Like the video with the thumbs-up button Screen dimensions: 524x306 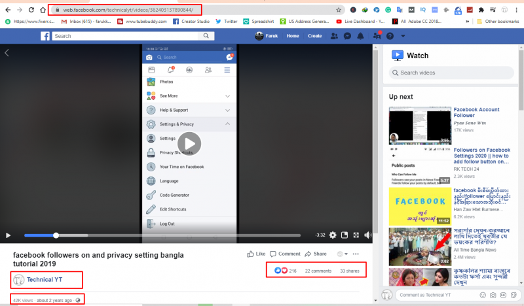[x=256, y=254]
